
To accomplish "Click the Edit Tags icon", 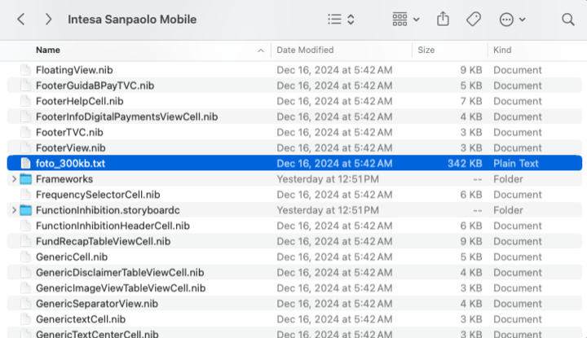I will [474, 19].
